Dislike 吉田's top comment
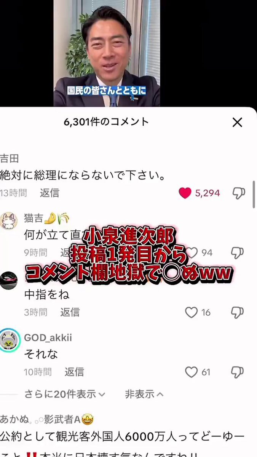Screen dimensions: 257x457 point(239,193)
